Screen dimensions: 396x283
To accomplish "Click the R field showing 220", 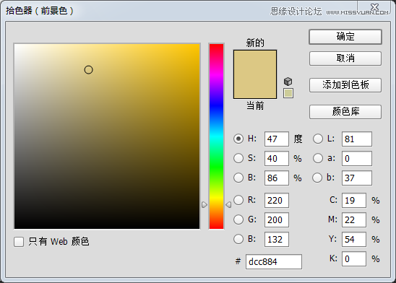I will click(x=277, y=200).
